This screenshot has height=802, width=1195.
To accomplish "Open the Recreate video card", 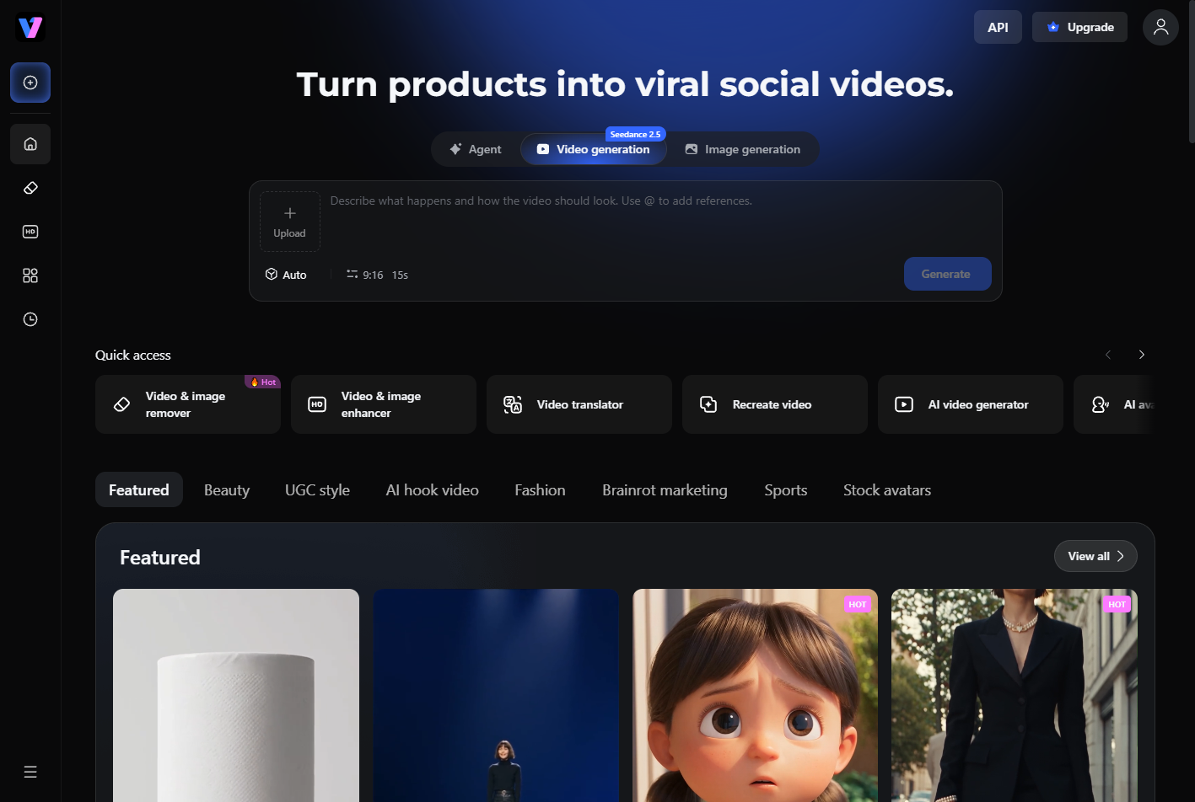I will point(775,404).
